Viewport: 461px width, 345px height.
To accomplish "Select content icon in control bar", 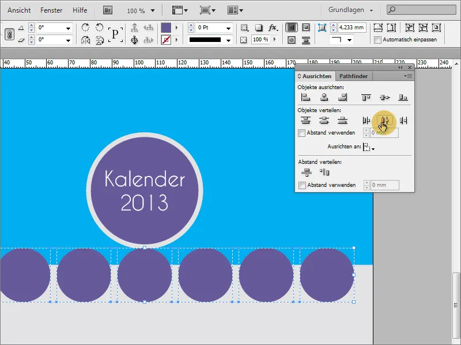I will (134, 40).
